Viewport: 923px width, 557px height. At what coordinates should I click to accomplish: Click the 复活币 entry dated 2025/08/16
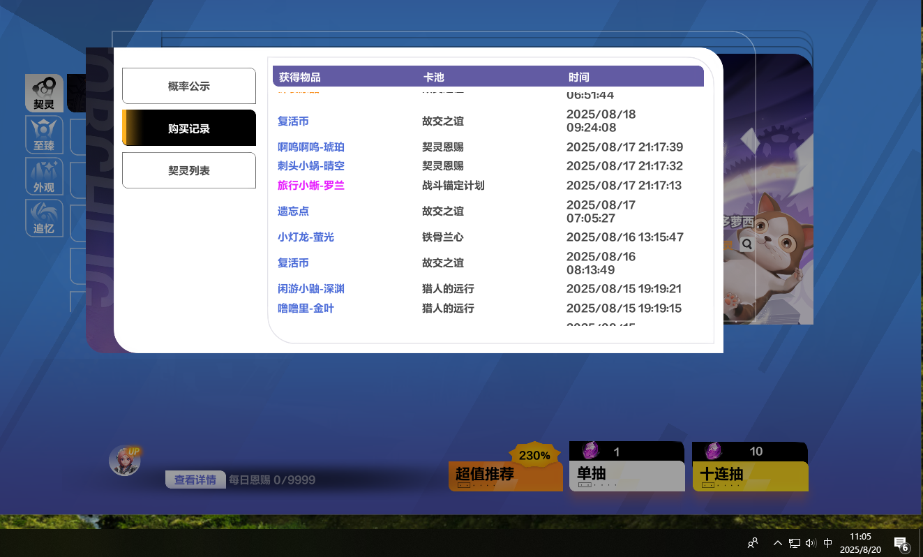pyautogui.click(x=293, y=262)
